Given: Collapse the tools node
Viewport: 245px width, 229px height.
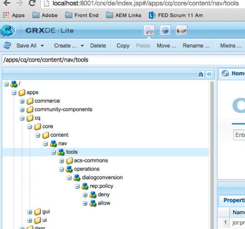Looking at the screenshot, I should 54,153.
